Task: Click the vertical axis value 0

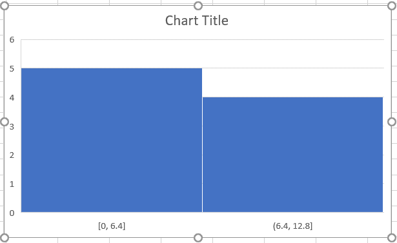Action: (x=12, y=213)
